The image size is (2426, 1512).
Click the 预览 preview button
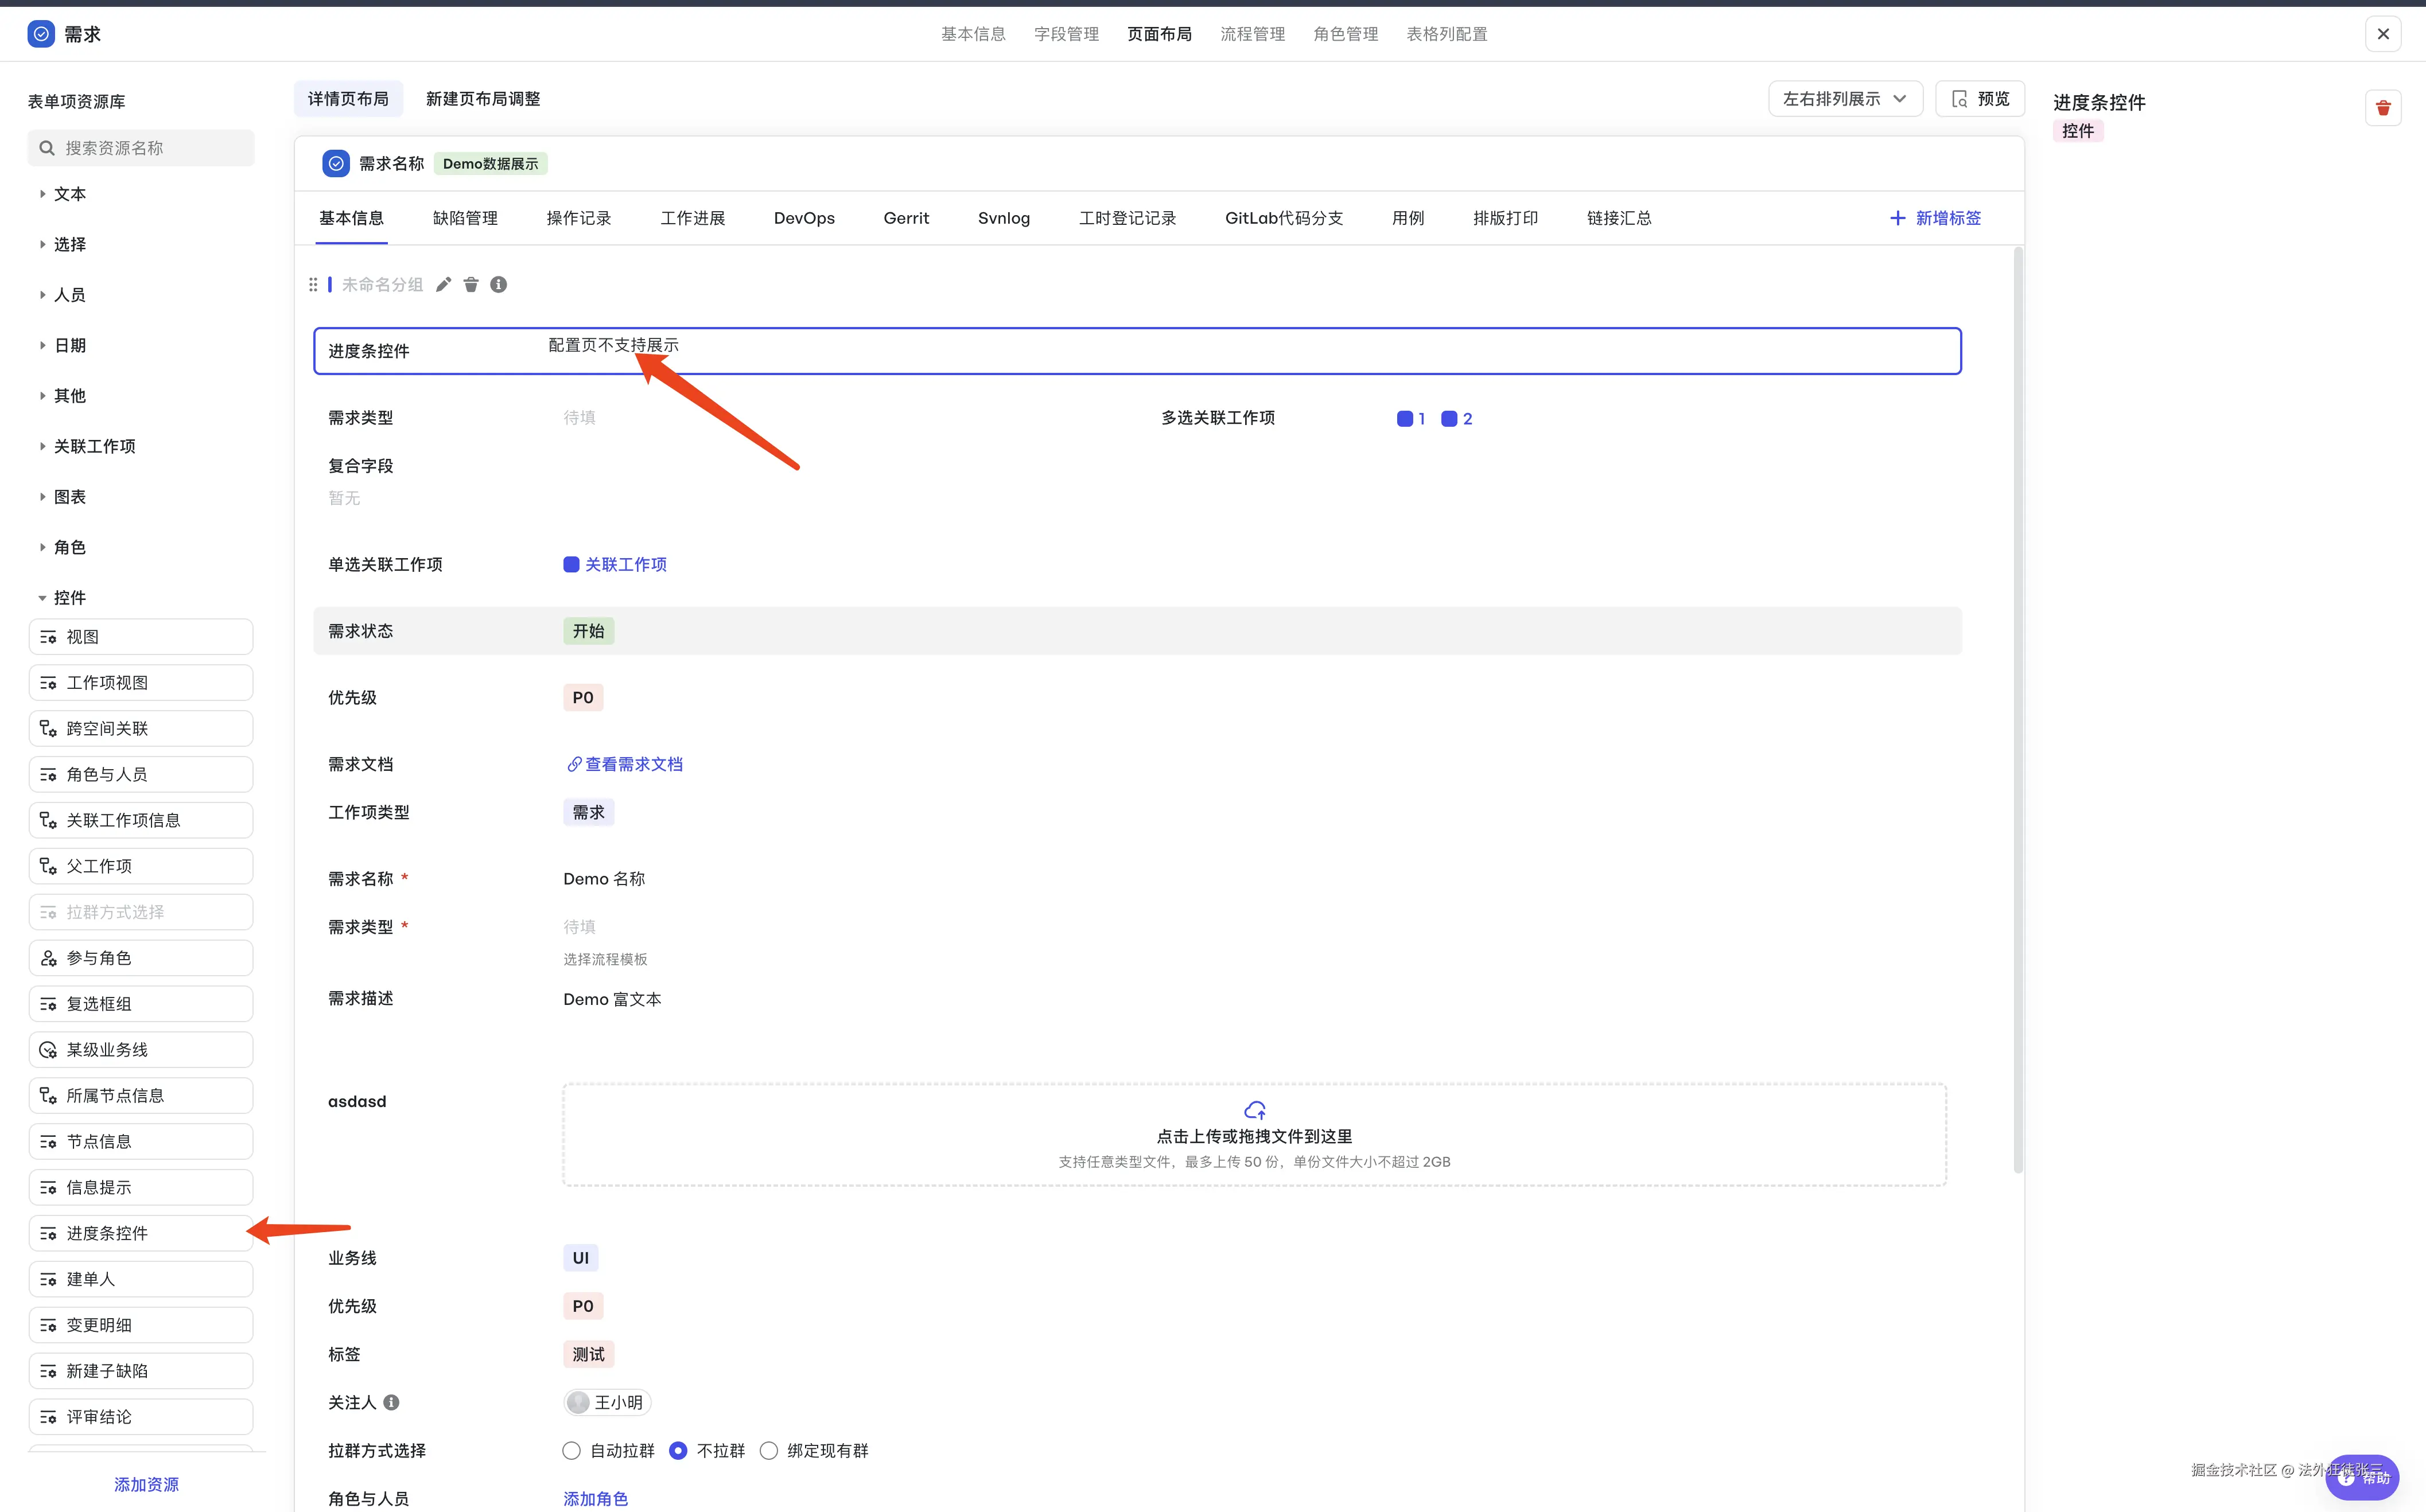pos(1980,99)
